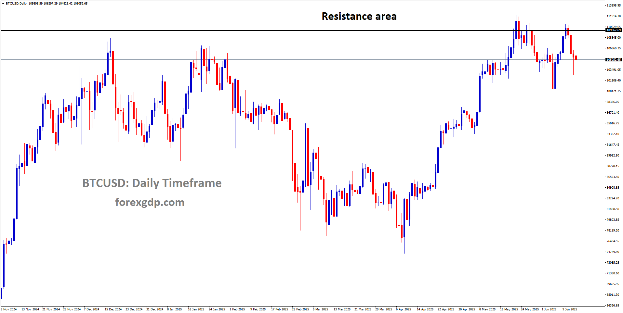Click the 9 Jun 2025 date label
This screenshot has height=313, width=623.
570,309
